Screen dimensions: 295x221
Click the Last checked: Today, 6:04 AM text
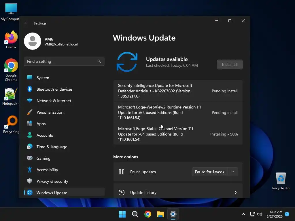click(172, 65)
